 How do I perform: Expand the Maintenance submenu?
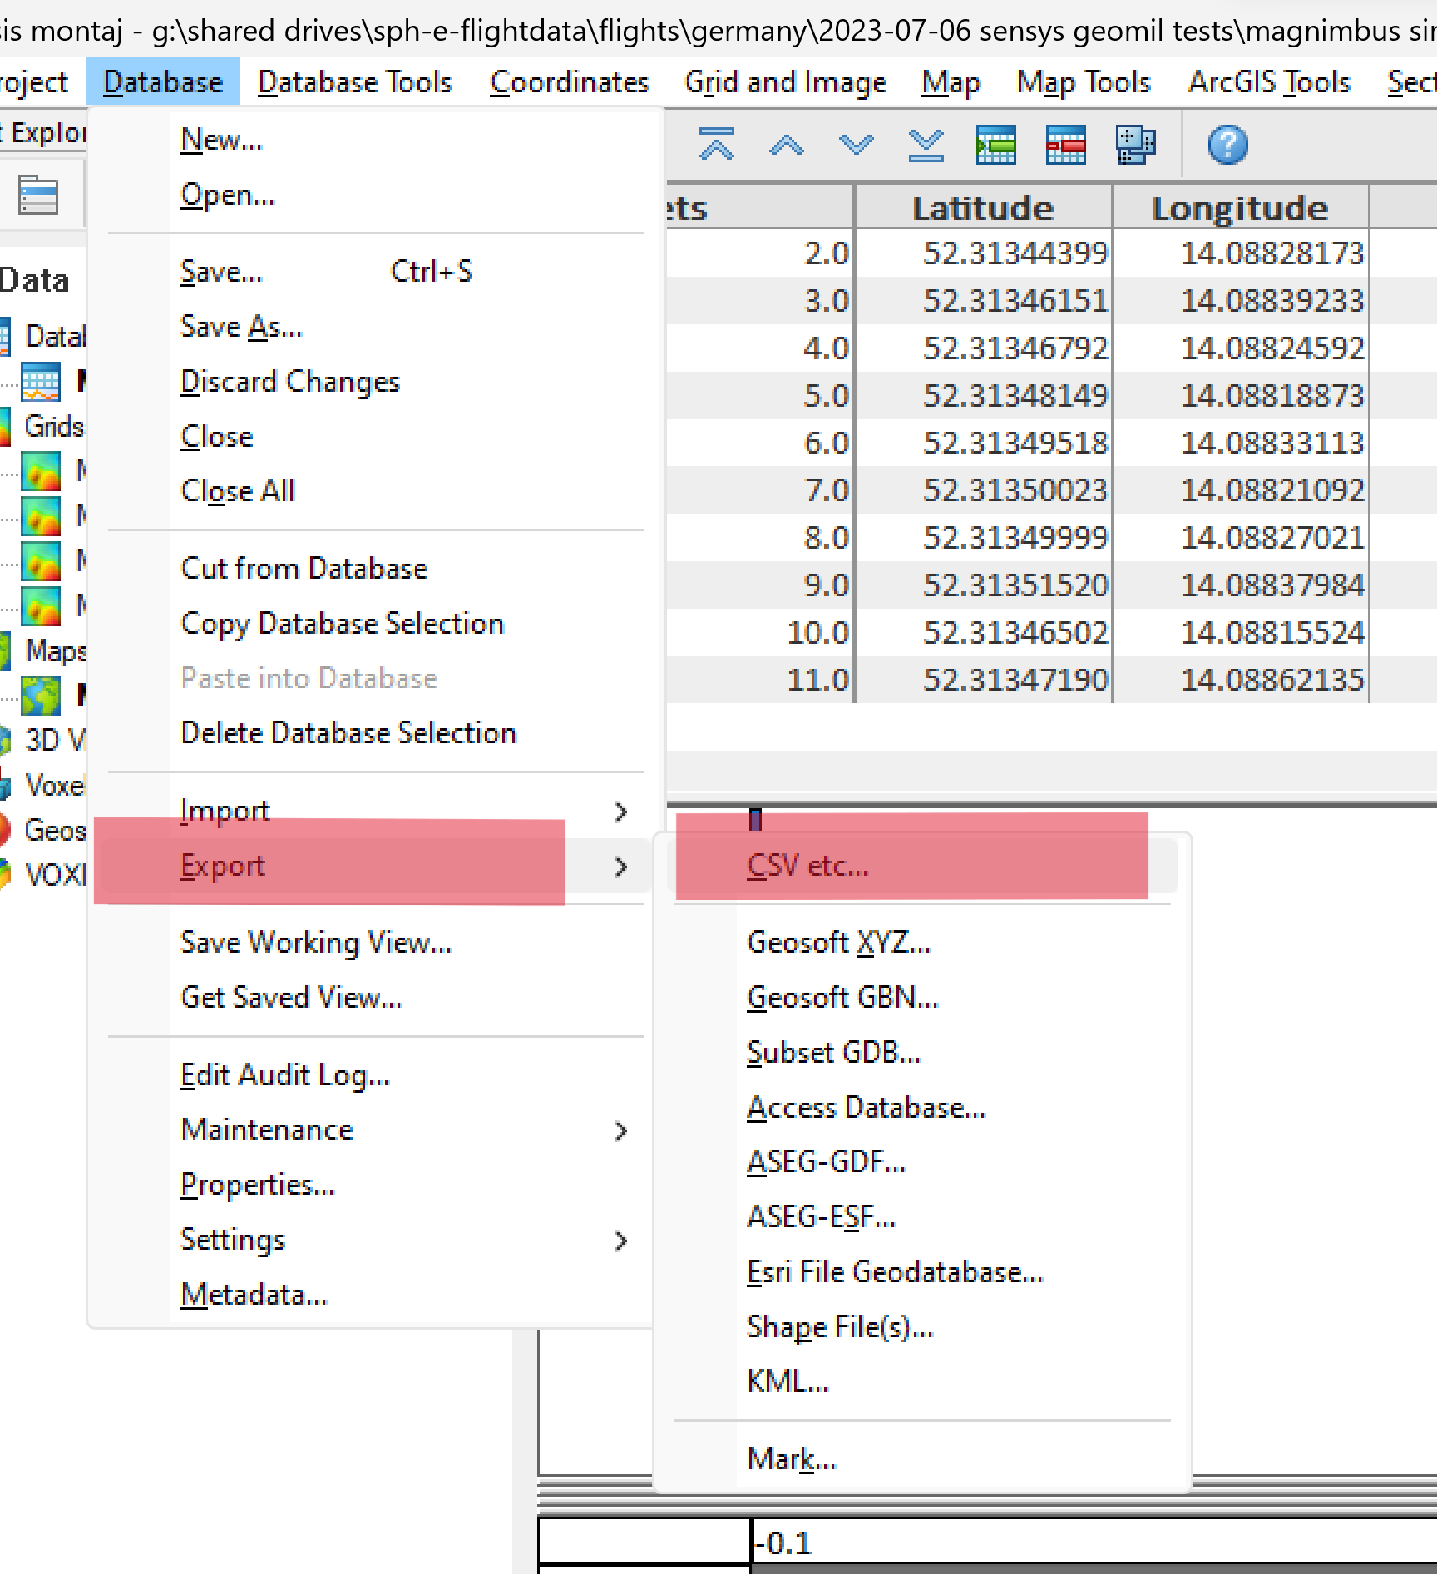pos(376,1130)
